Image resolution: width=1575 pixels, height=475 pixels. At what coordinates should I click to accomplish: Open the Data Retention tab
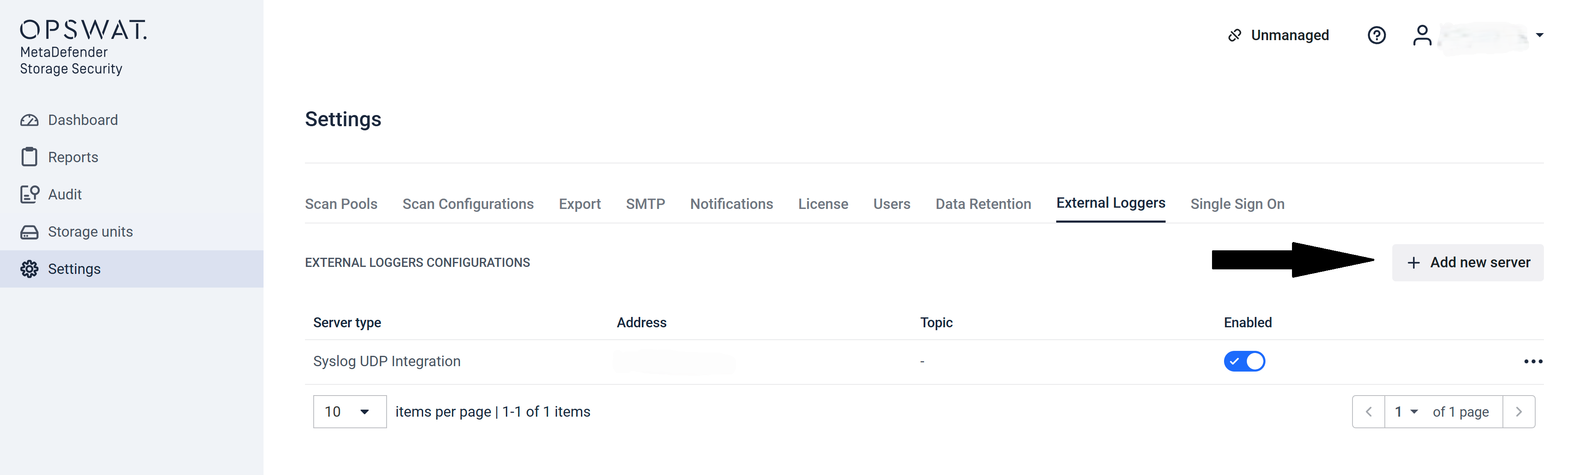pos(983,204)
